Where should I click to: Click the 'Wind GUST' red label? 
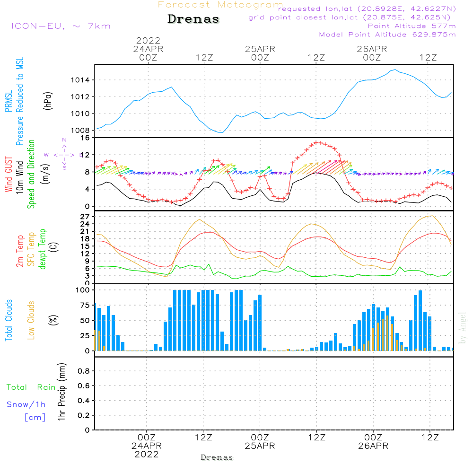click(9, 174)
